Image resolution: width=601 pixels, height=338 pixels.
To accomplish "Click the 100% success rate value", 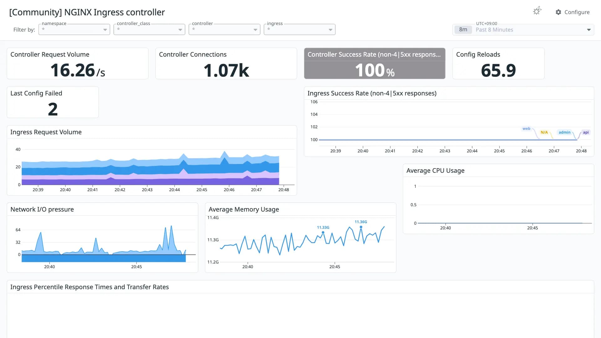I will click(375, 70).
